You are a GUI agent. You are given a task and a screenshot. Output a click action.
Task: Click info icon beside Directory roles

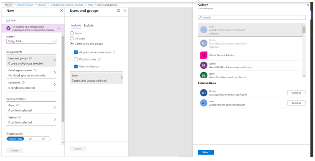pos(99,59)
